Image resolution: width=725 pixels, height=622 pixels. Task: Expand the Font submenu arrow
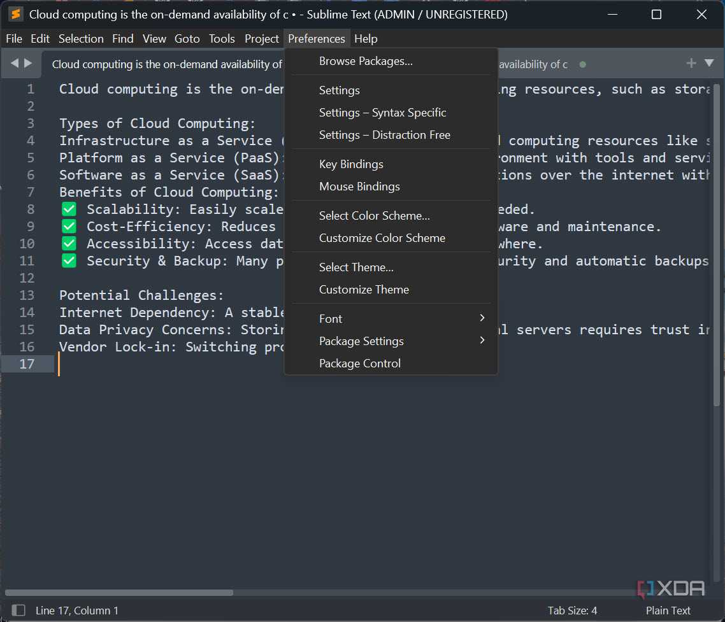tap(482, 318)
